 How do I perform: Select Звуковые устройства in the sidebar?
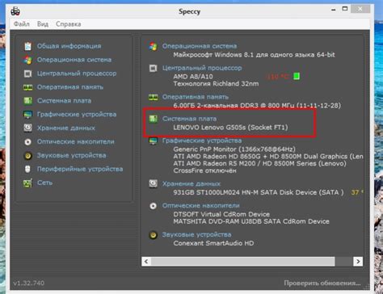(x=71, y=155)
